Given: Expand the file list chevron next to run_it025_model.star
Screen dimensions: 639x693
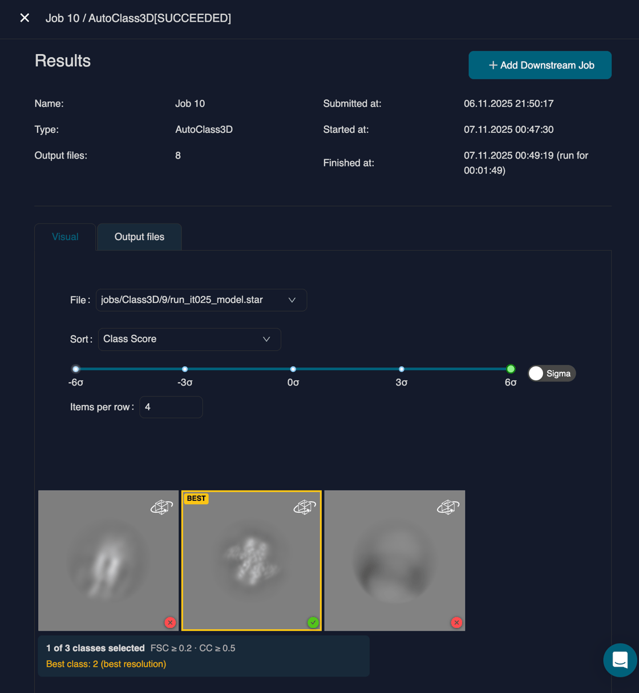Looking at the screenshot, I should [x=292, y=300].
